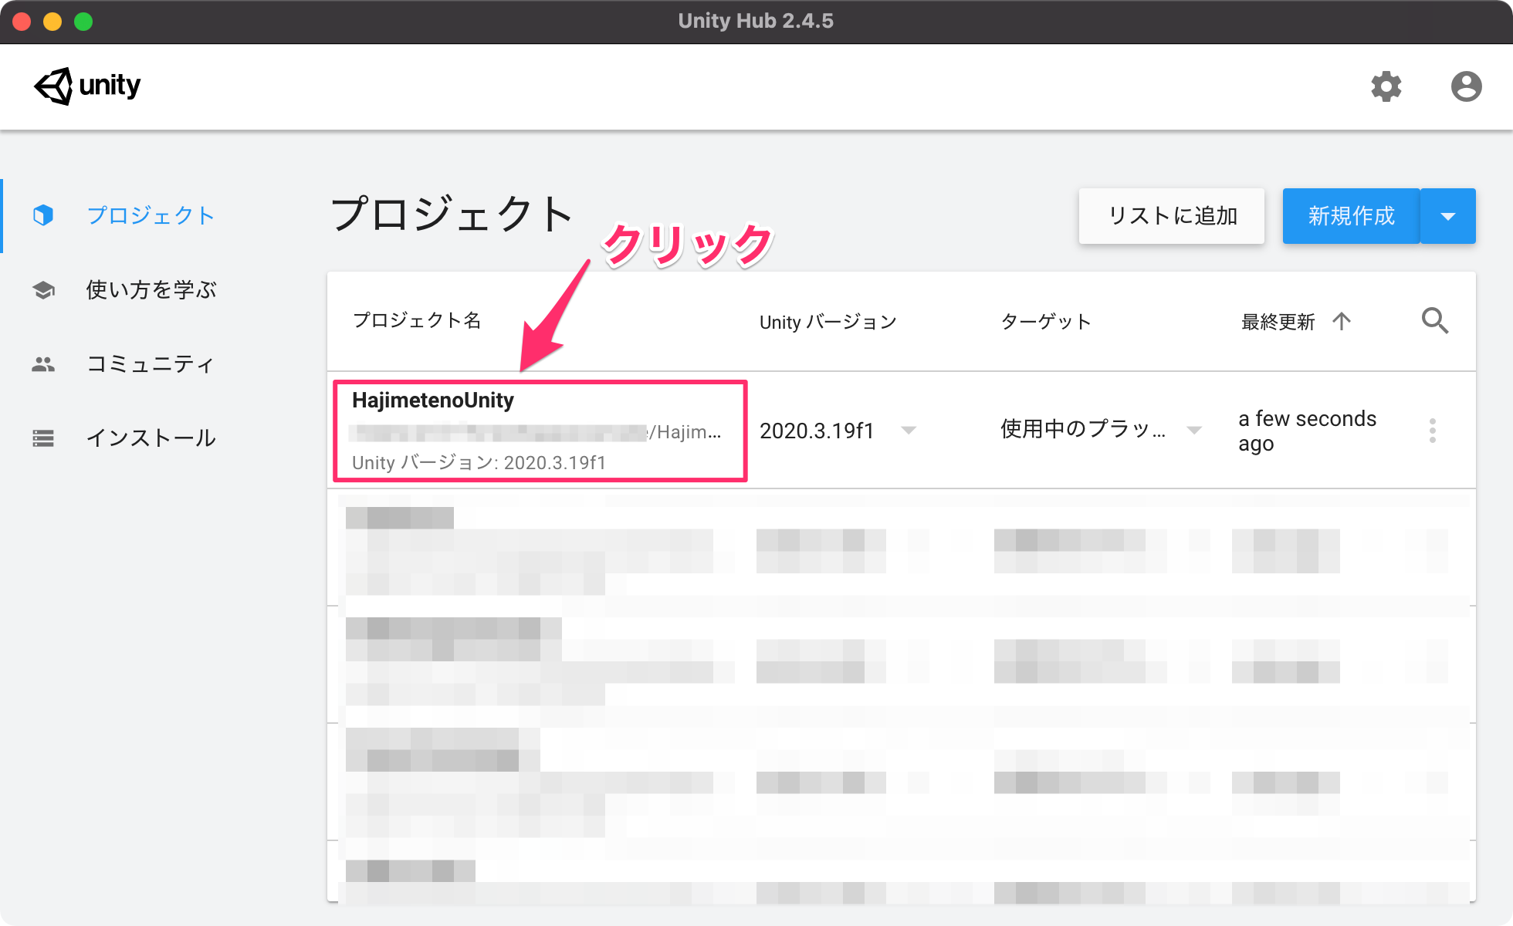Image resolution: width=1513 pixels, height=926 pixels.
Task: Click the cube icon beside プロジェクト
Action: point(43,215)
